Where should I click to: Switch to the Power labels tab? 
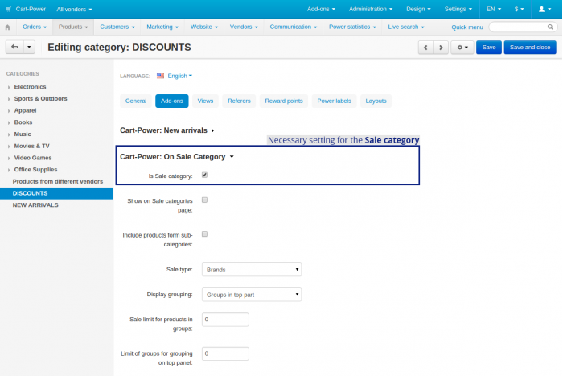point(335,101)
